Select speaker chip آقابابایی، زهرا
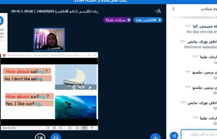217x139 pixels. (x=148, y=20)
